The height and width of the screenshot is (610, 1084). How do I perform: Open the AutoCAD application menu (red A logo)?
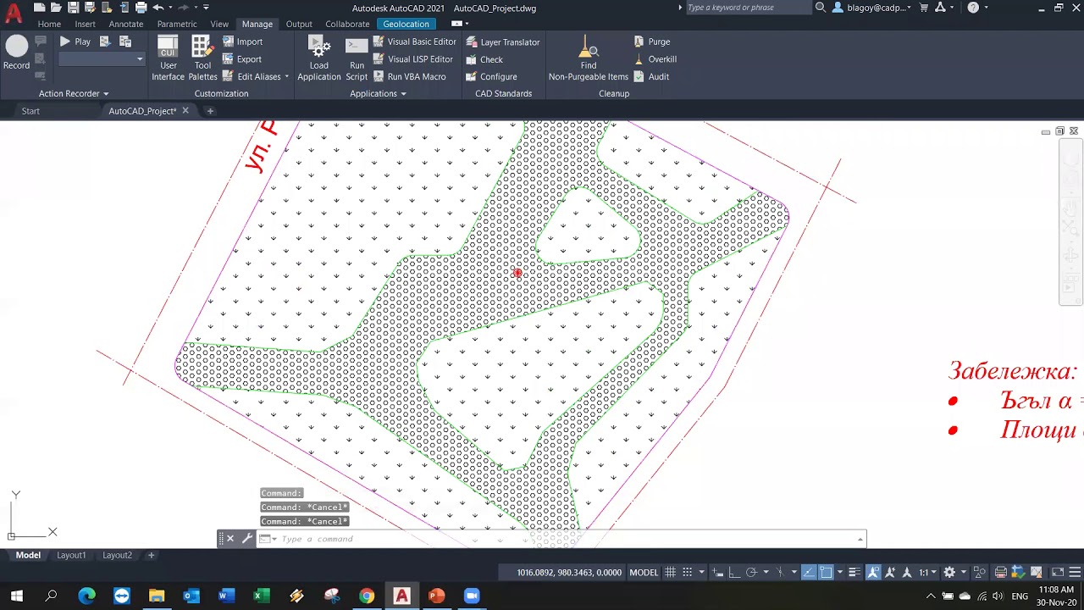coord(14,15)
